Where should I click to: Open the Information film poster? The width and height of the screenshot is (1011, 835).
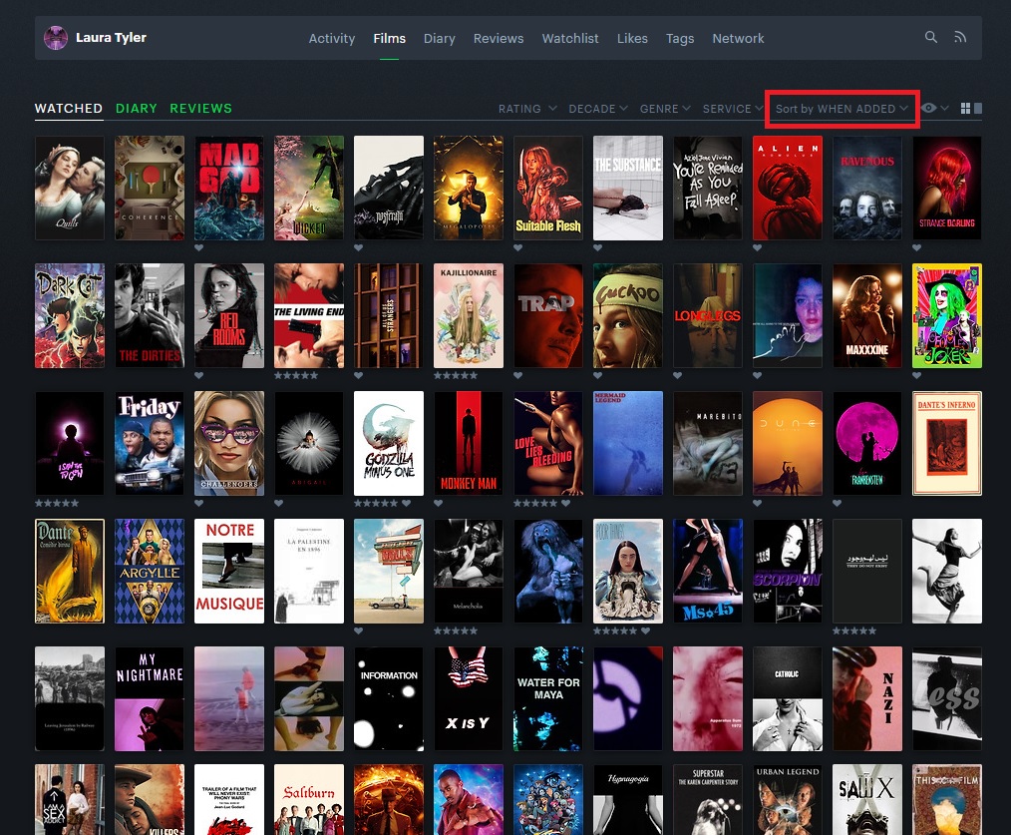pos(389,699)
